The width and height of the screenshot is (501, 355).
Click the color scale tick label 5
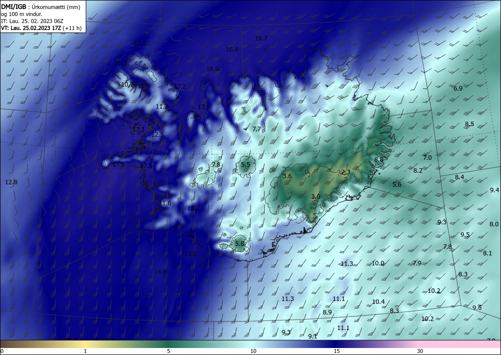pyautogui.click(x=168, y=351)
